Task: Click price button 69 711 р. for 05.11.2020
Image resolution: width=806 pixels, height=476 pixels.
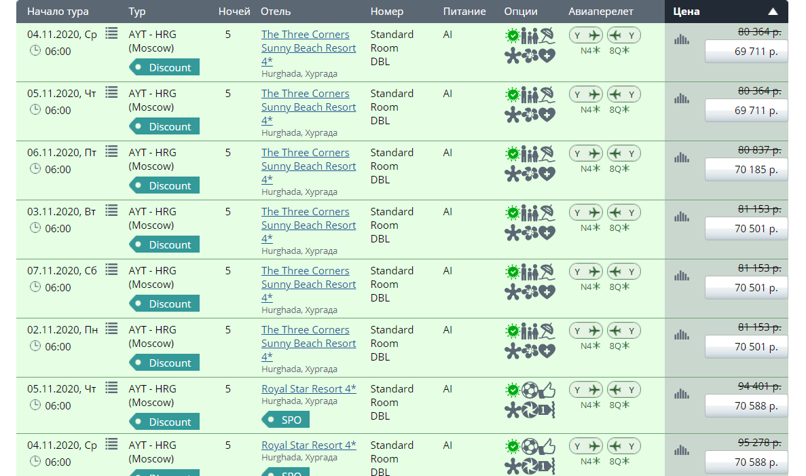Action: coord(746,111)
